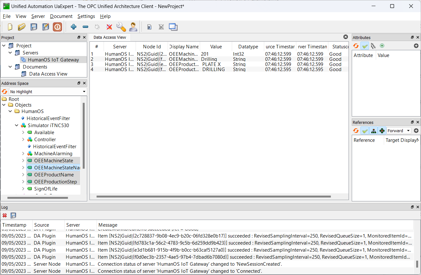Remove server using the blue minus icon

point(85,27)
